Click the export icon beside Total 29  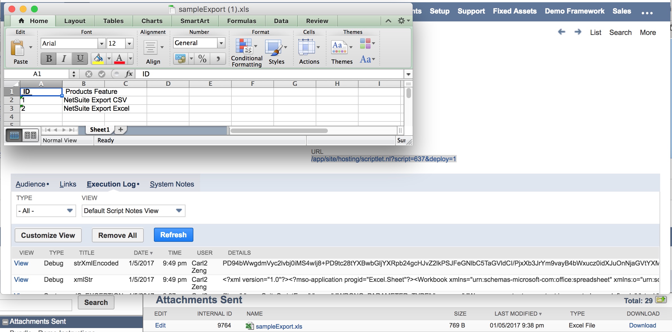661,300
